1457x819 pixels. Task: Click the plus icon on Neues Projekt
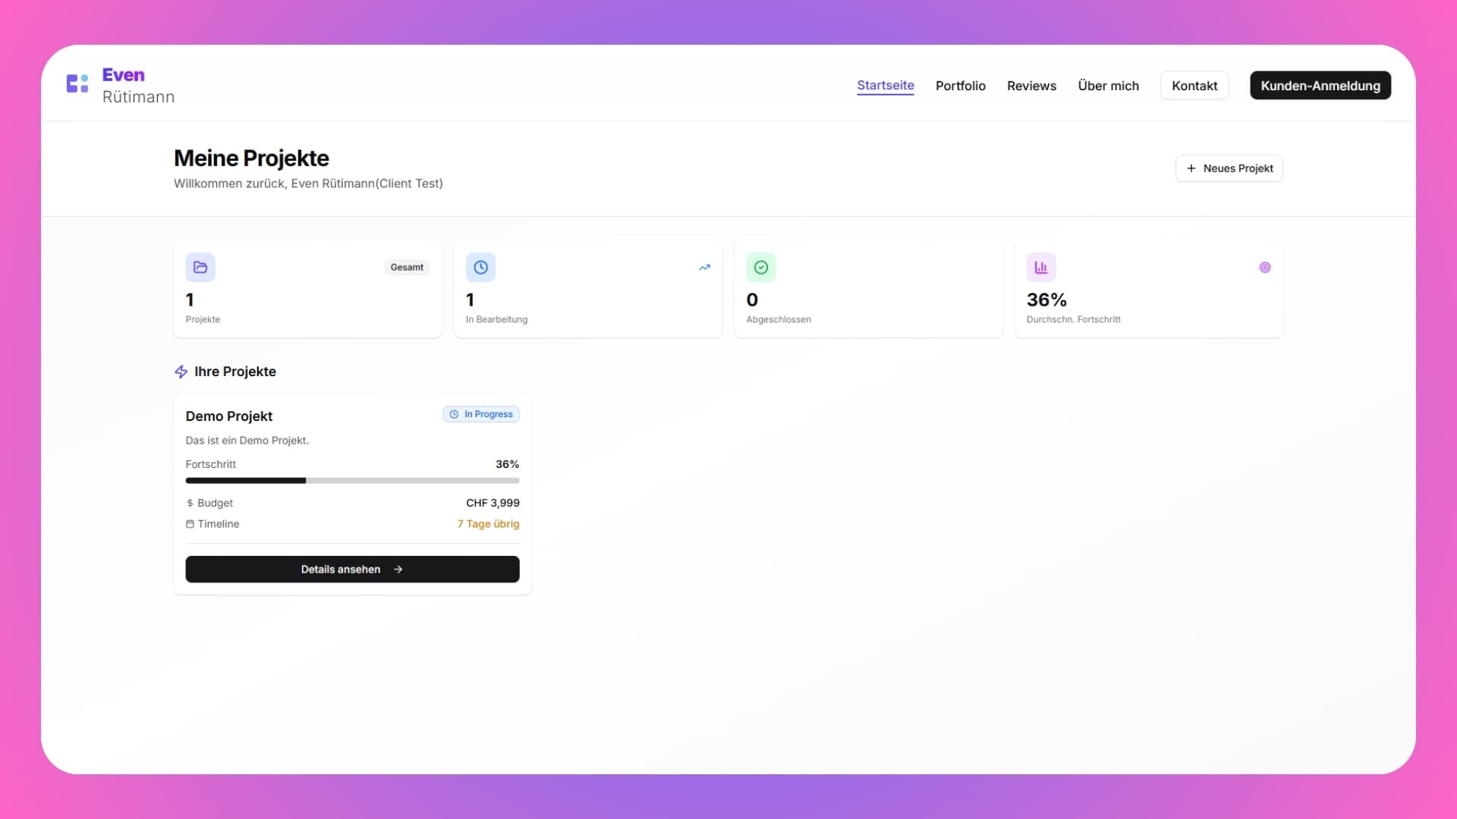(x=1191, y=168)
